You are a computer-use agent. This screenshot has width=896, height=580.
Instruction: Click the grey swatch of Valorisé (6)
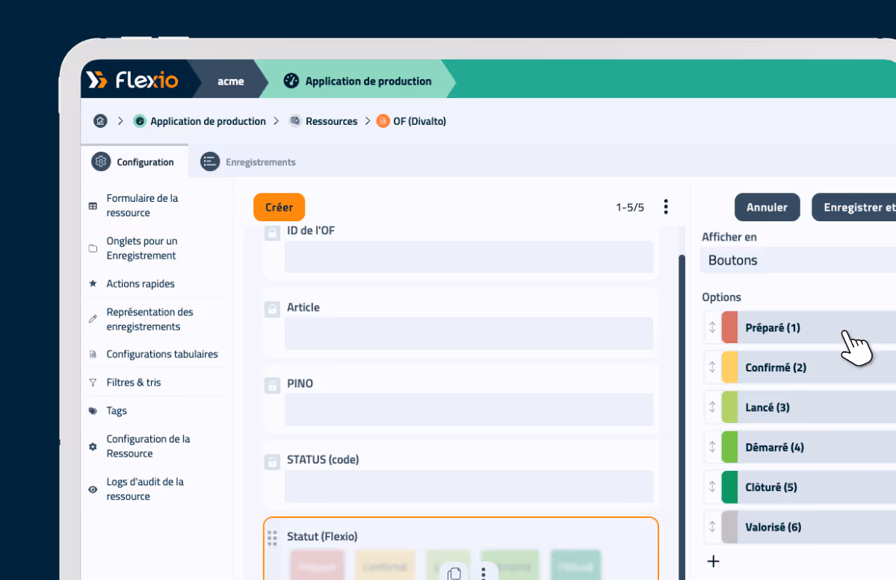(x=729, y=527)
